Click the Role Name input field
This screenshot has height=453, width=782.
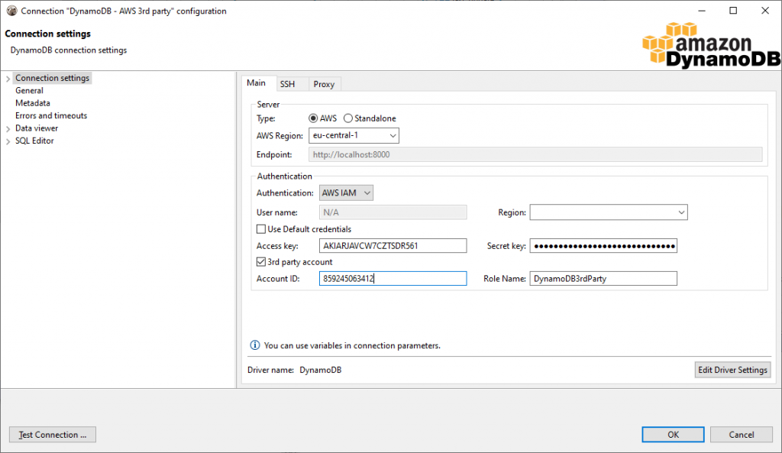(x=603, y=278)
